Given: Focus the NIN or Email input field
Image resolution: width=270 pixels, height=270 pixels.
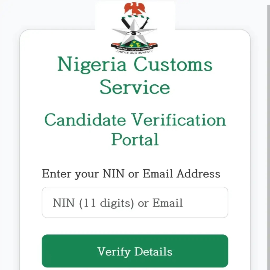Looking at the screenshot, I should pyautogui.click(x=135, y=202).
